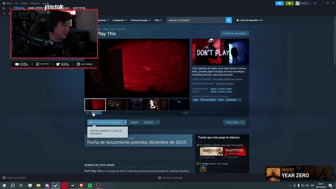Click the ESP language indicator
Screen dimensions: 336x189
pyautogui.click(x=312, y=186)
